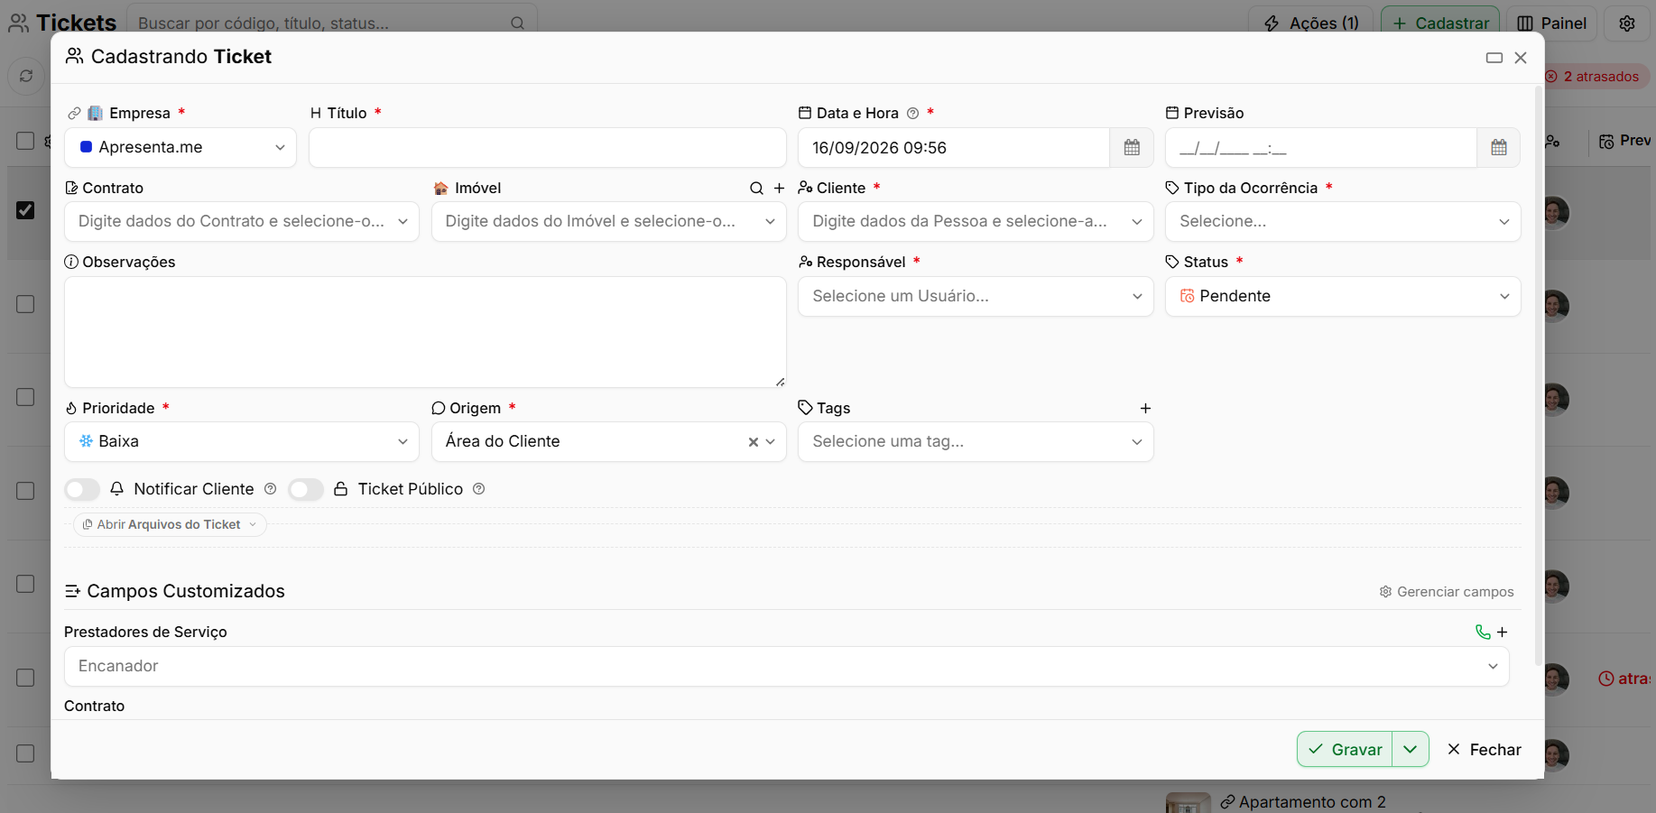Image resolution: width=1656 pixels, height=813 pixels.
Task: Uncheck the checked row checkbox in Tickets list
Action: [x=25, y=210]
